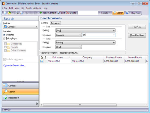Check the Friends group checkbox
The width and height of the screenshot is (150, 113).
[5, 47]
